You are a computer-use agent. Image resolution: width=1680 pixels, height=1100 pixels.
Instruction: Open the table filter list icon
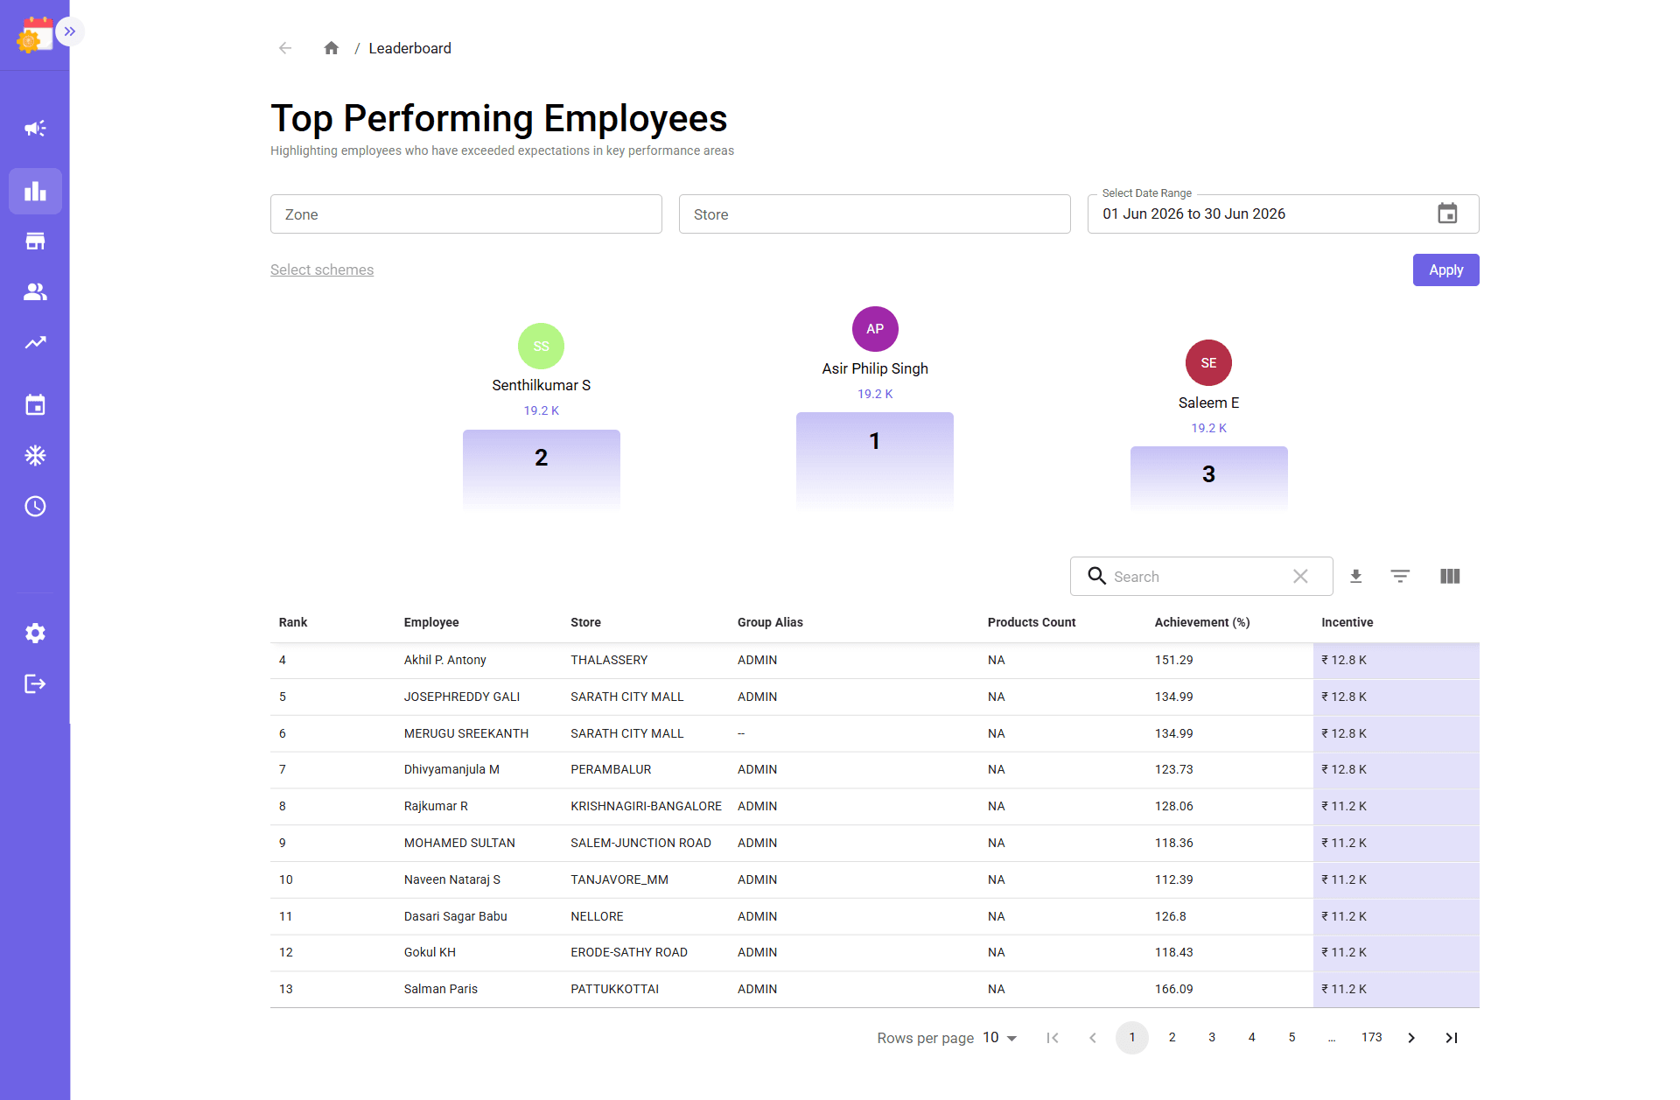(1400, 577)
